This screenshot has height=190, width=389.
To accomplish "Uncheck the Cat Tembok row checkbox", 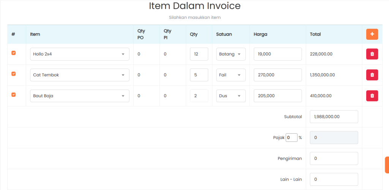I will click(14, 74).
